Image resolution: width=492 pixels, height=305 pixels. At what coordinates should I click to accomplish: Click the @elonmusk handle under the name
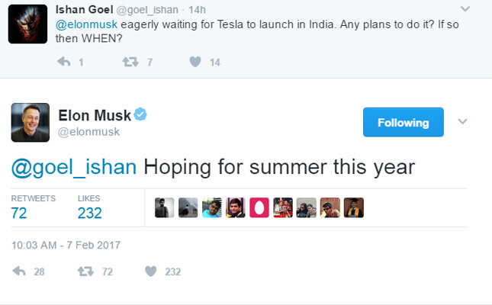pos(88,132)
